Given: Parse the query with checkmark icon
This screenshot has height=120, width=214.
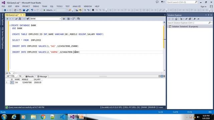Looking at the screenshot, I should pyautogui.click(x=16, y=19).
